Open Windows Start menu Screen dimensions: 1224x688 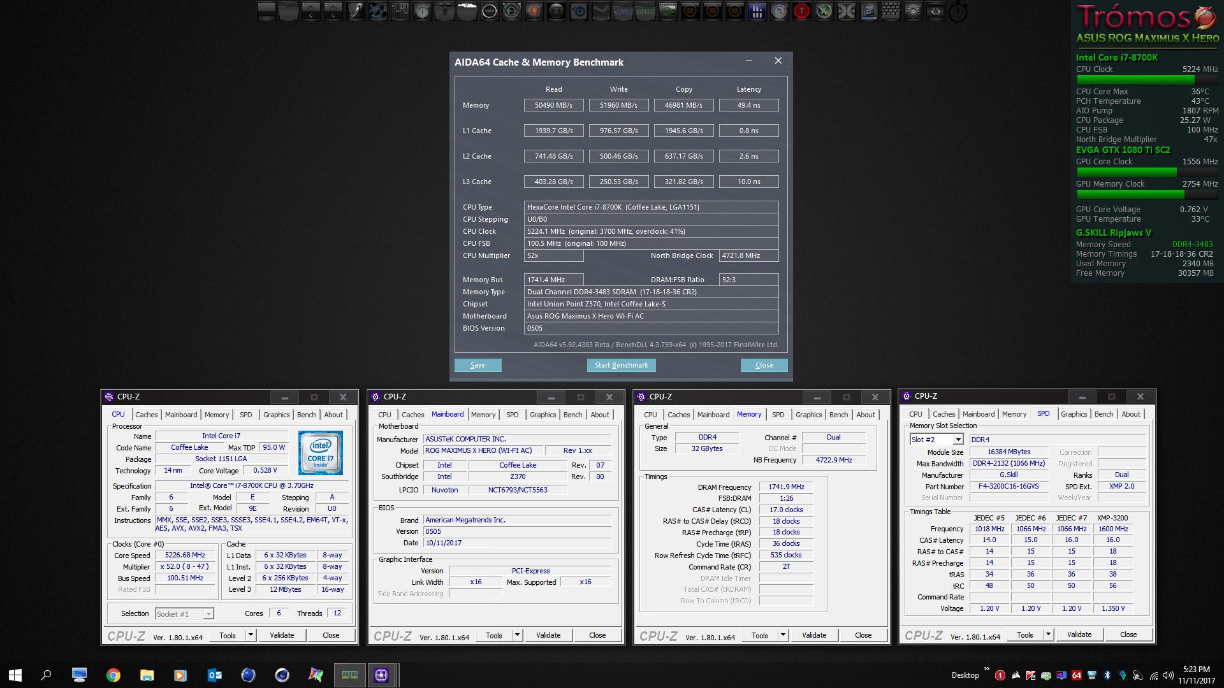(x=15, y=675)
